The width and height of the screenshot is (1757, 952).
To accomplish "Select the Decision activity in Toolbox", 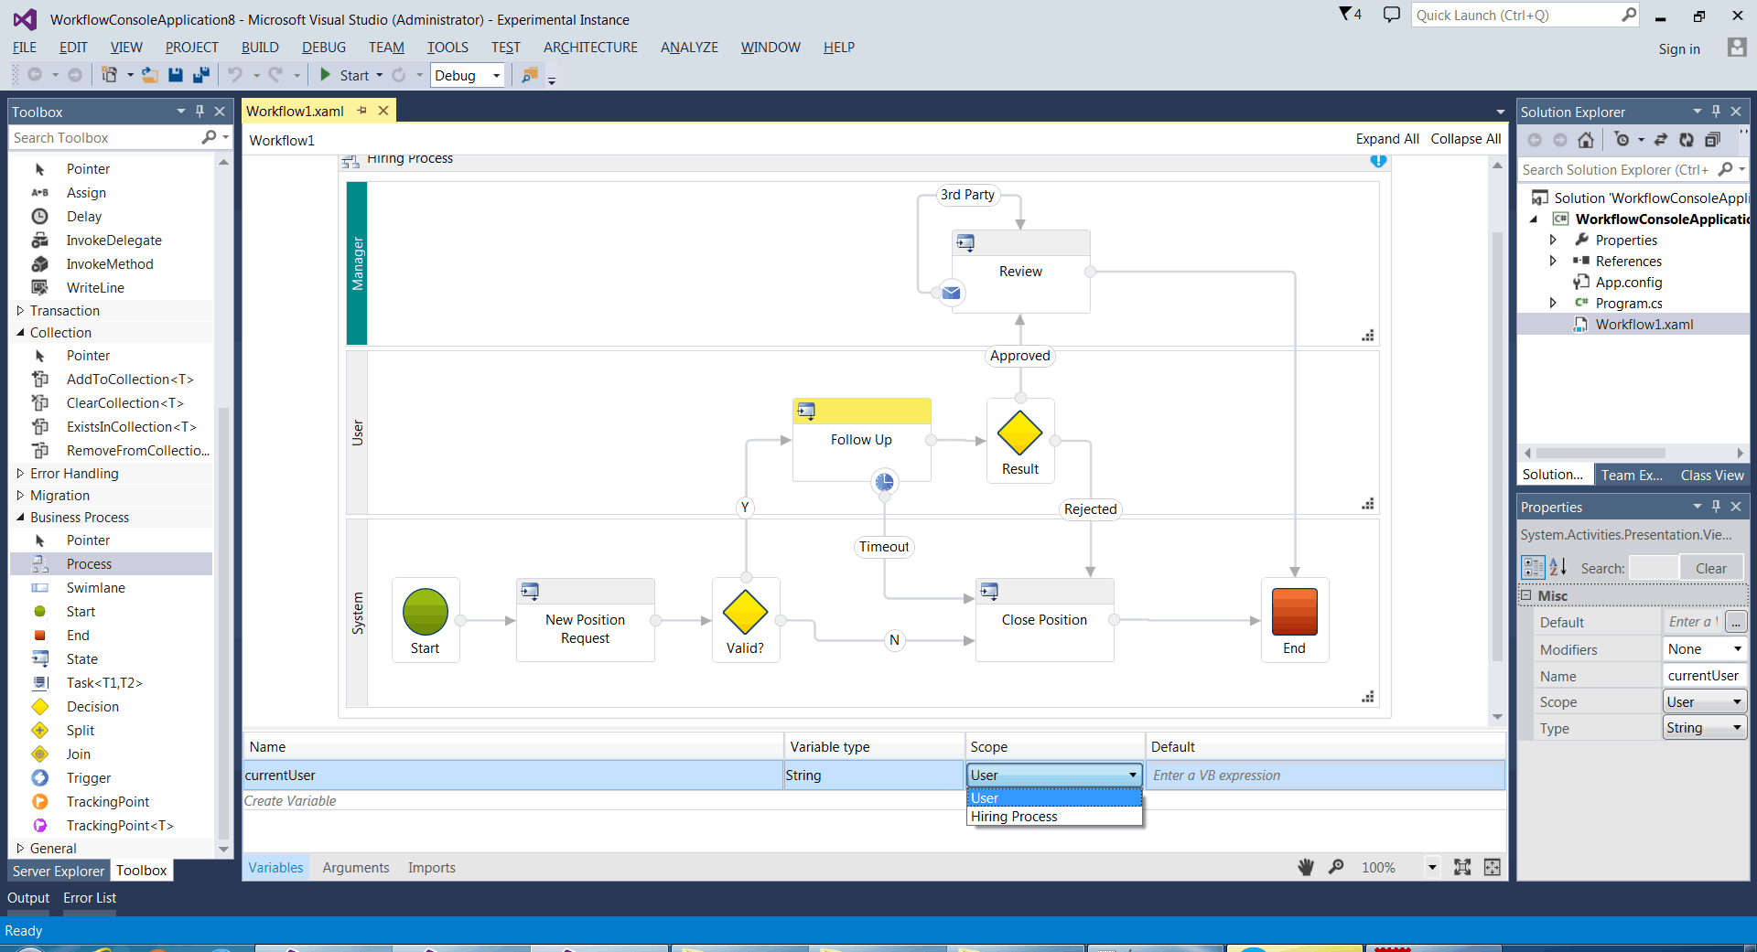I will pyautogui.click(x=92, y=707).
